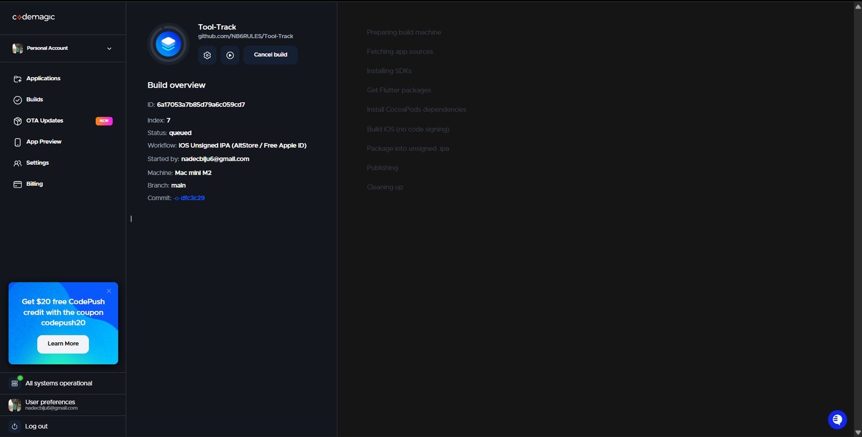
Task: Click the Learn More button
Action: tap(63, 344)
